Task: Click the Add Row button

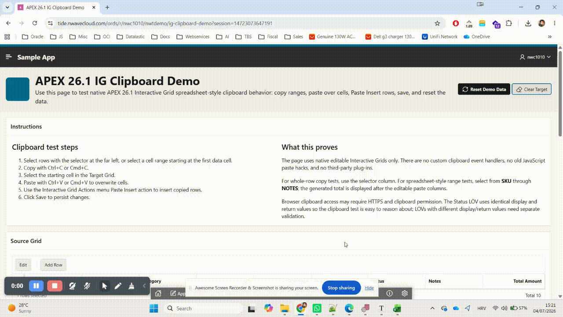Action: click(x=53, y=265)
